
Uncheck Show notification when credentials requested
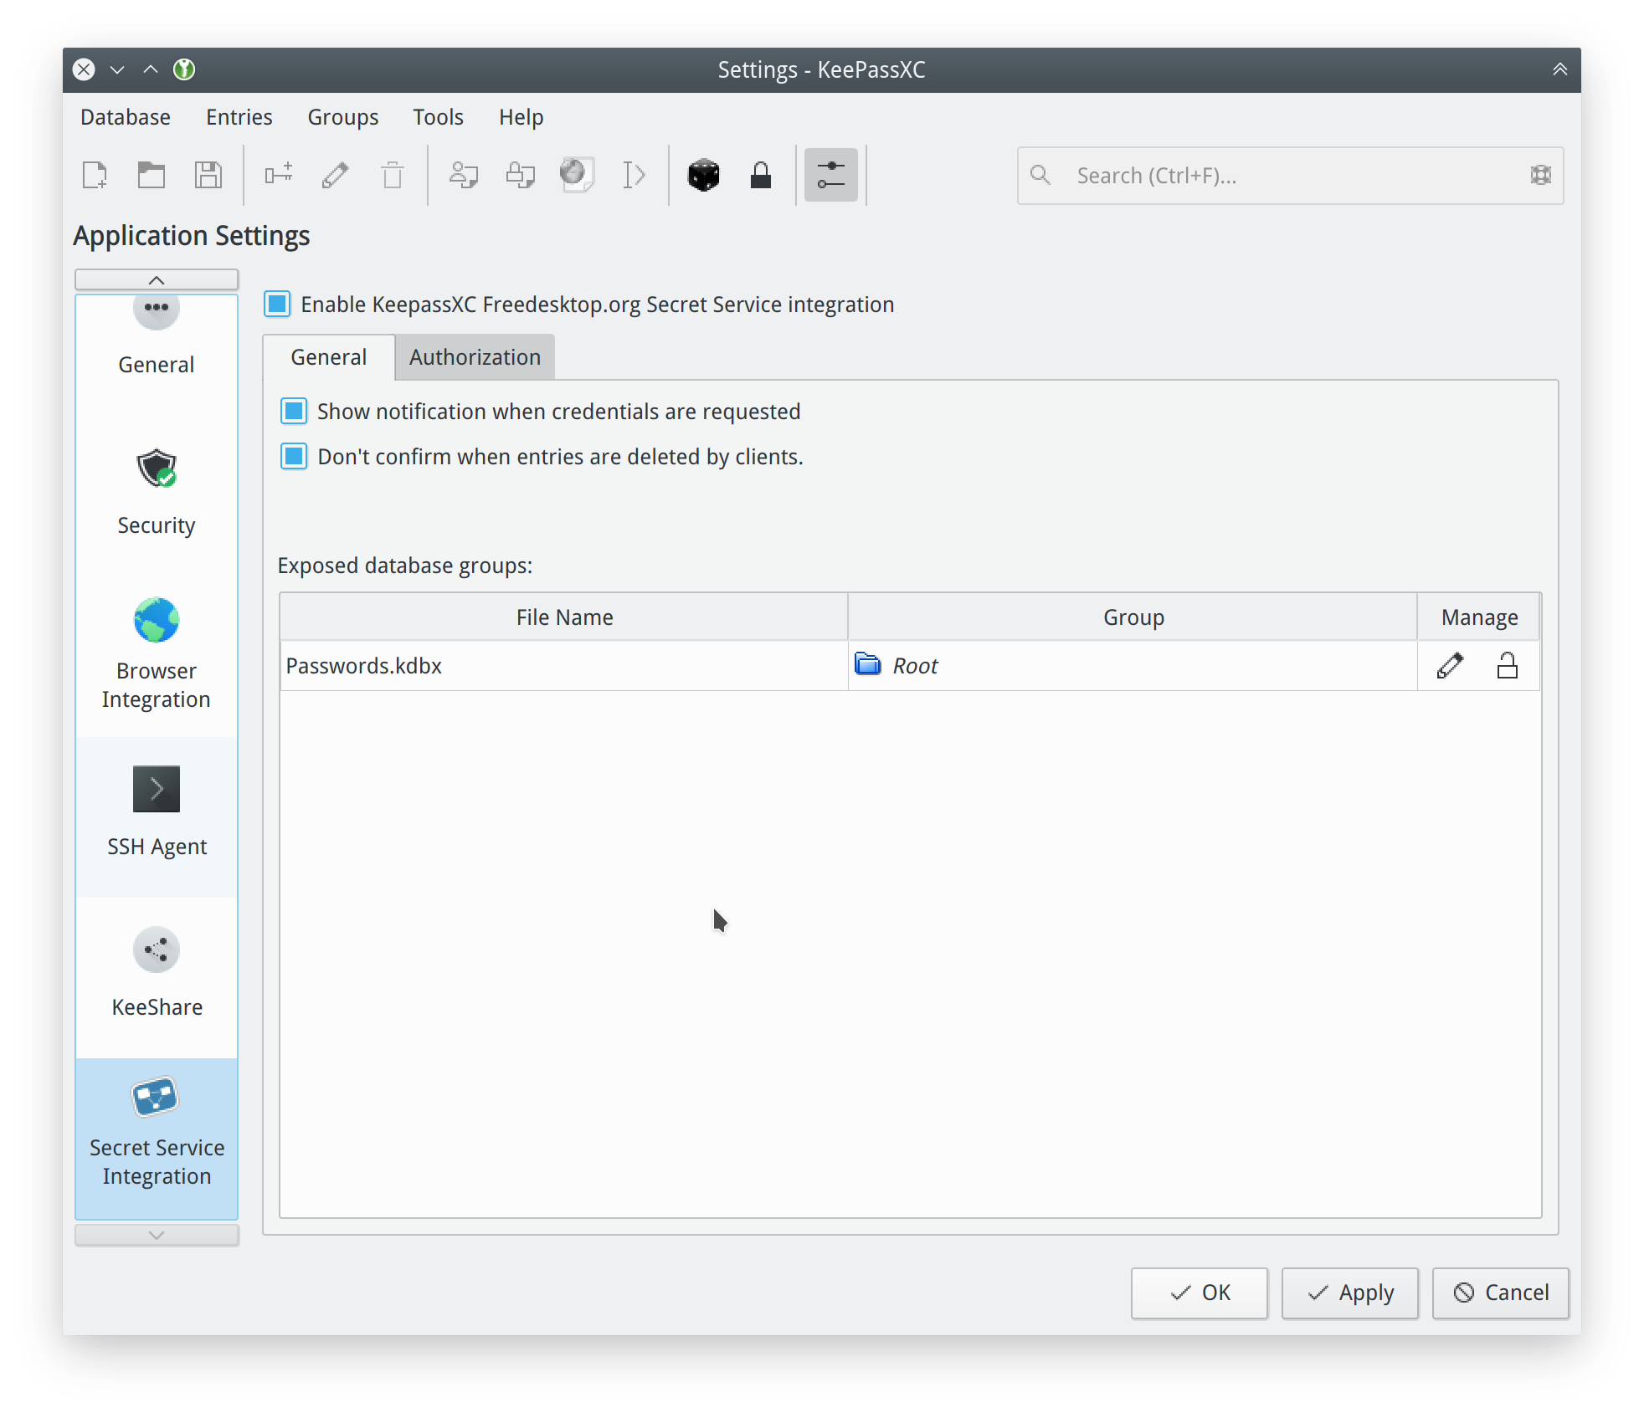pyautogui.click(x=294, y=412)
